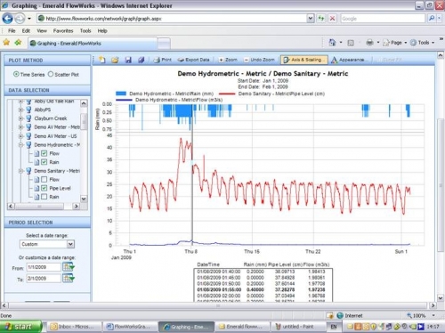Expand the Clayburn Creek tree node
The height and width of the screenshot is (333, 445).
click(20, 118)
